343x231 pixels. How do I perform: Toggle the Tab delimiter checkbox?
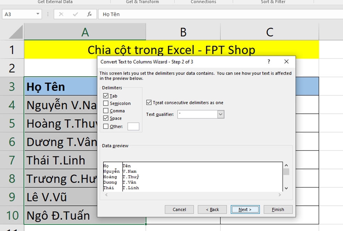106,96
